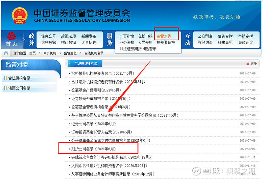Open 信访专栏 menu item

coord(225,36)
